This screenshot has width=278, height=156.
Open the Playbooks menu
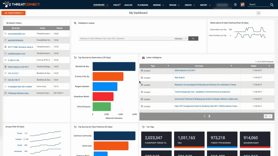pos(143,5)
